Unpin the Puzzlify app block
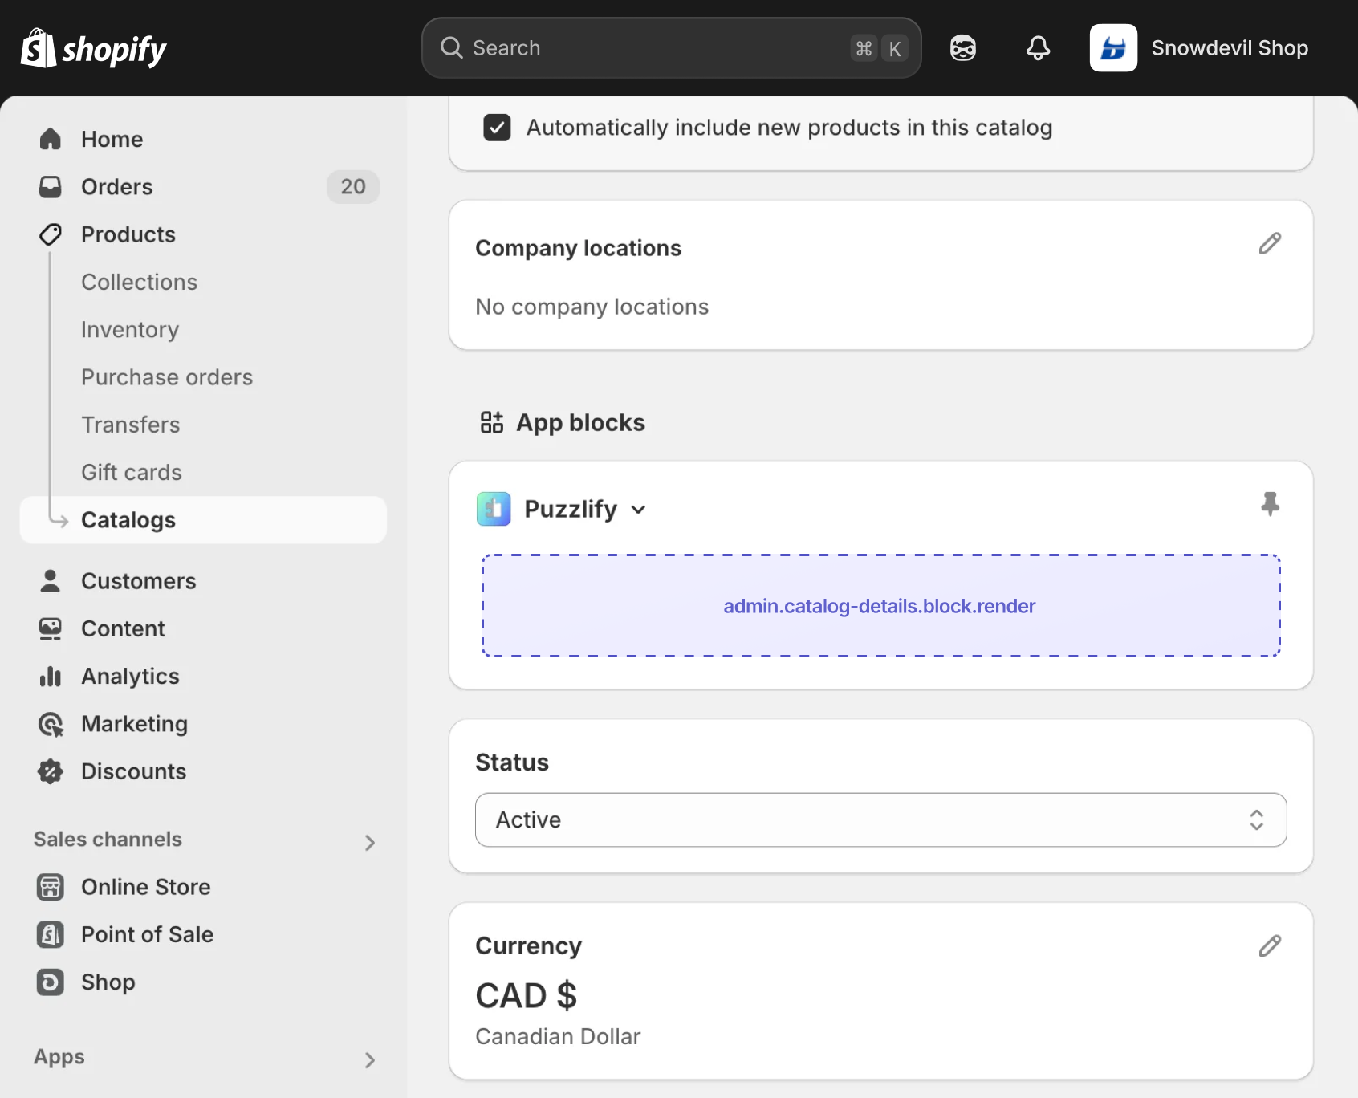Viewport: 1358px width, 1098px height. 1270,504
